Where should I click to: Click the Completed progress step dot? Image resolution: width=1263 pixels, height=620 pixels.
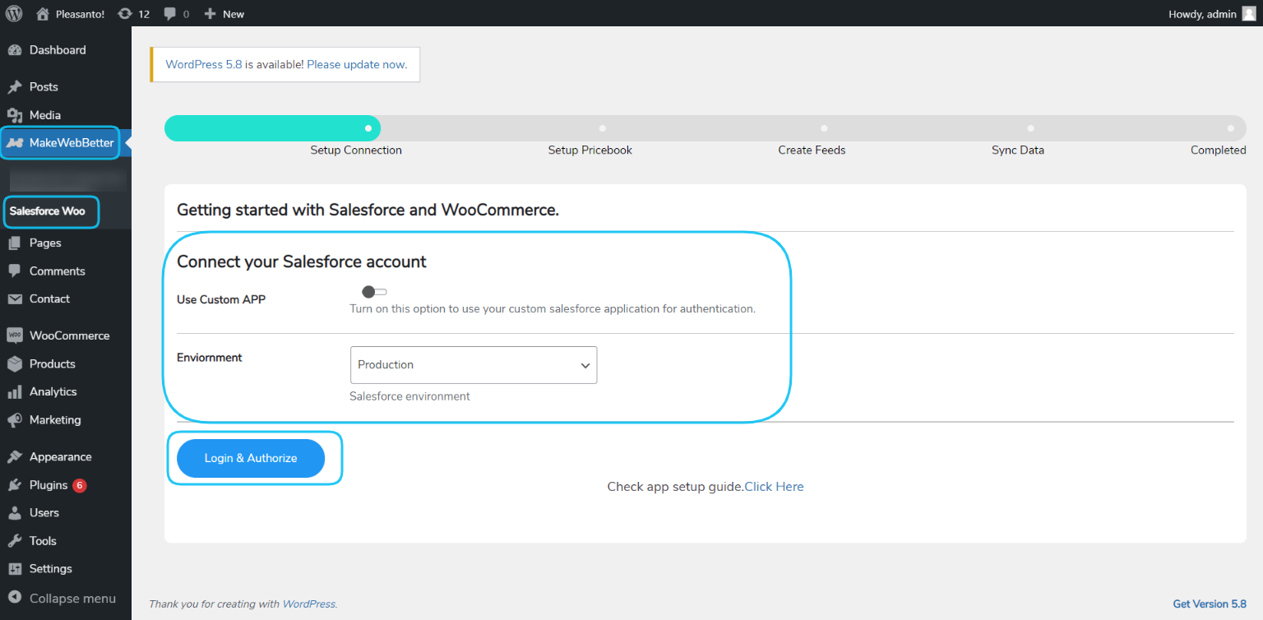click(x=1230, y=128)
